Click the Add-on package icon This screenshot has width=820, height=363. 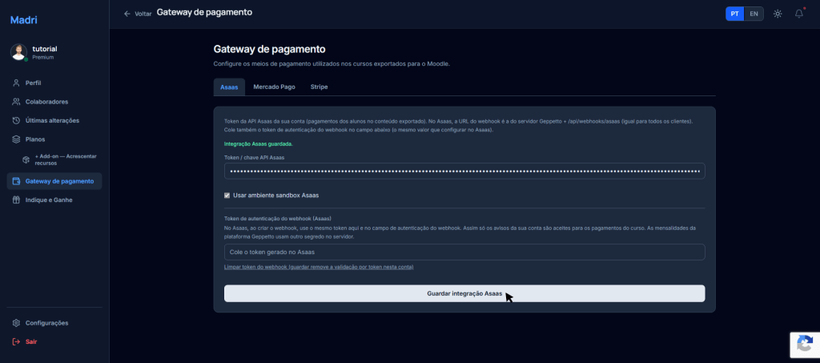point(26,159)
